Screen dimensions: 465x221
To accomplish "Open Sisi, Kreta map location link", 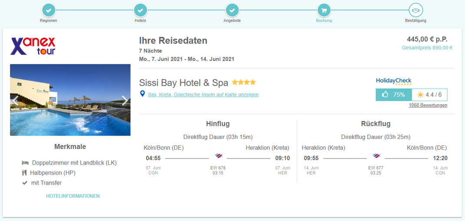I will point(203,94).
